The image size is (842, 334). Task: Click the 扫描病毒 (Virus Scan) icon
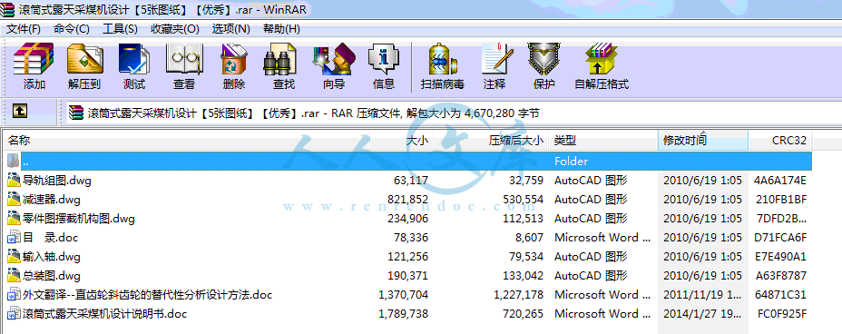click(442, 66)
